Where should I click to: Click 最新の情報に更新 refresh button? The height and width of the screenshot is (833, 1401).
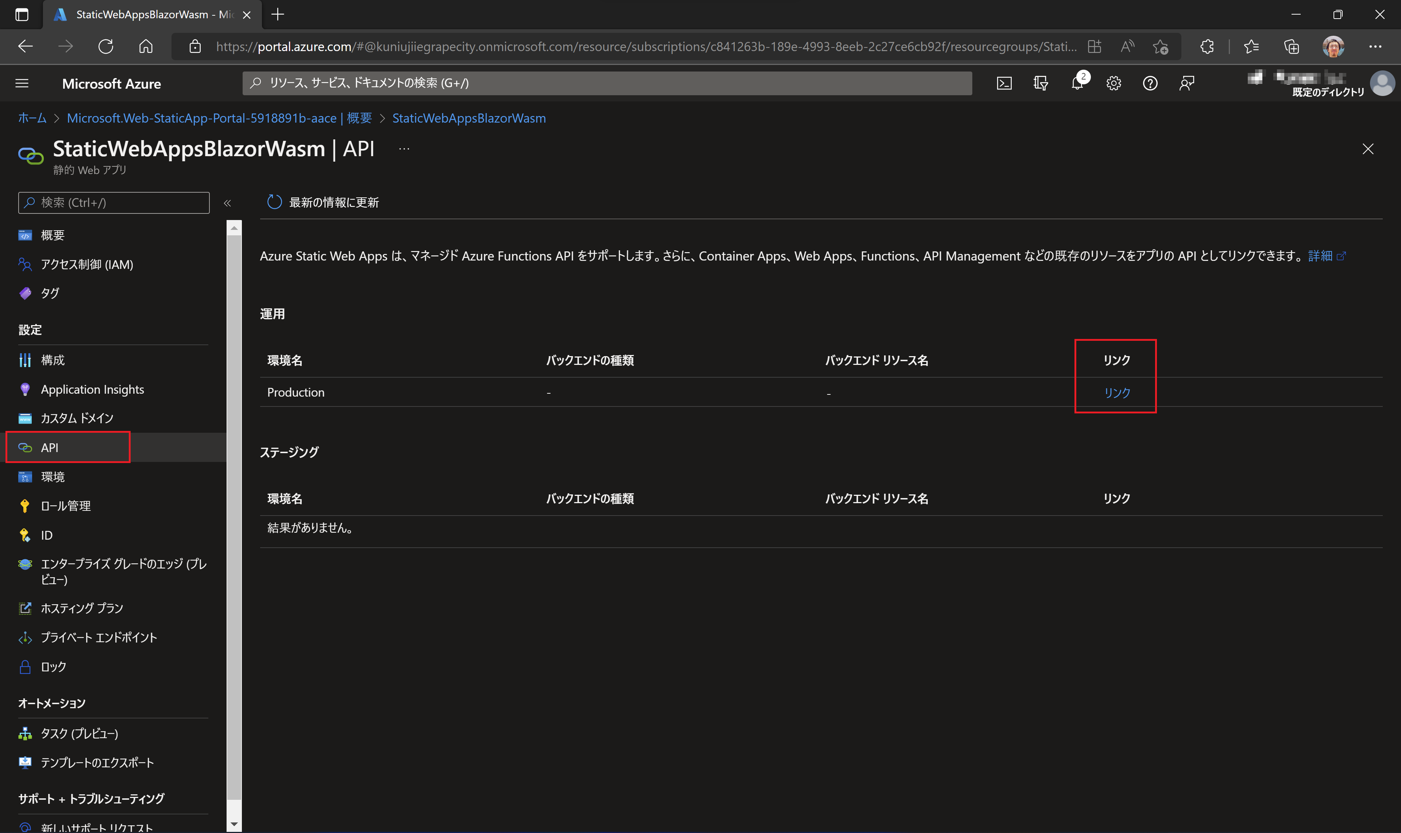coord(323,202)
